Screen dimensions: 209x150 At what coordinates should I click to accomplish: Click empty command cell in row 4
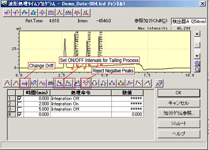pyautogui.click(x=81, y=115)
